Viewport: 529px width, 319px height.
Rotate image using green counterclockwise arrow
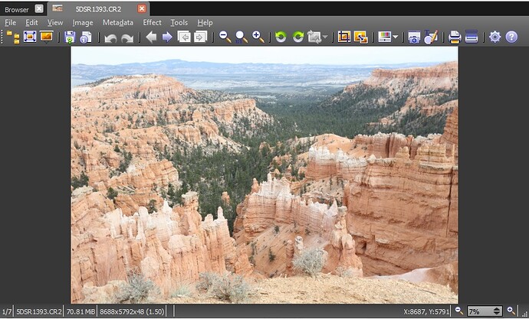point(281,37)
